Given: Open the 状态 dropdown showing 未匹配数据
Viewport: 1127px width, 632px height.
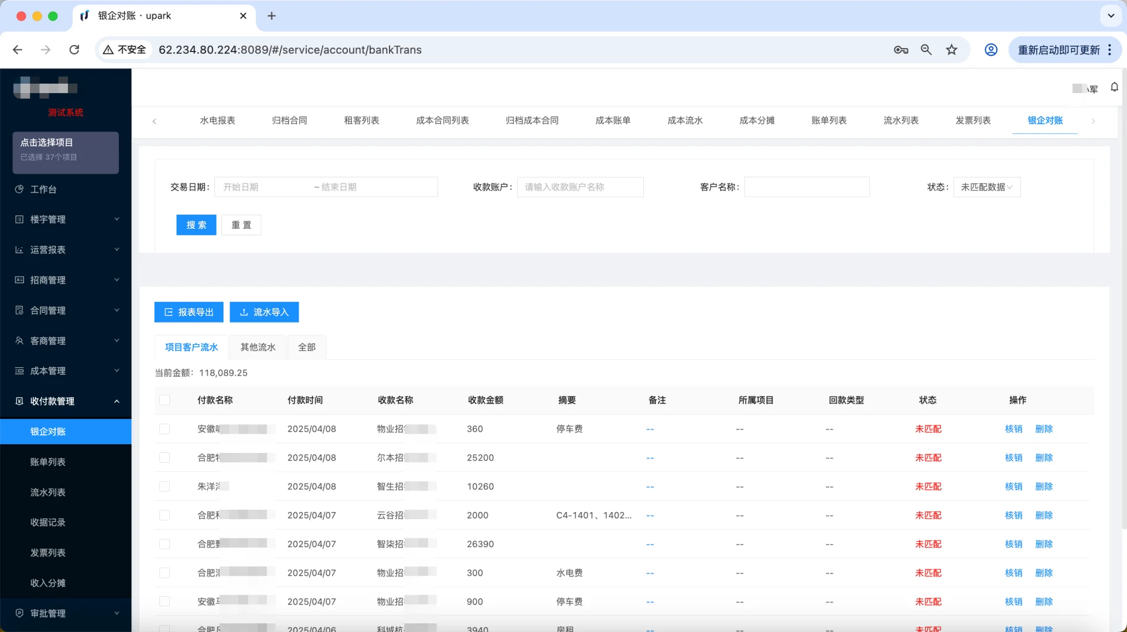Looking at the screenshot, I should click(x=986, y=187).
